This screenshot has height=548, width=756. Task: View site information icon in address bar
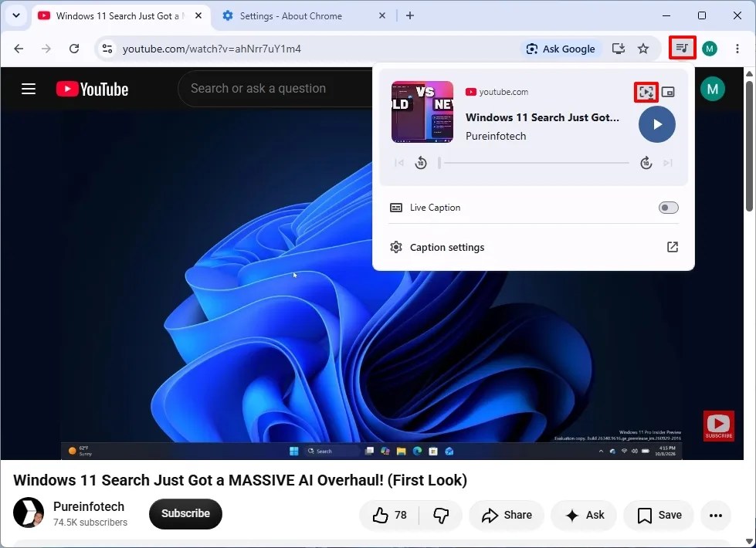(107, 49)
